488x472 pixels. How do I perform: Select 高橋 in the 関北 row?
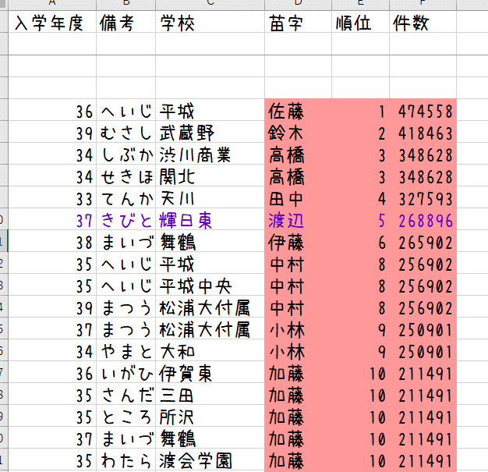click(298, 176)
